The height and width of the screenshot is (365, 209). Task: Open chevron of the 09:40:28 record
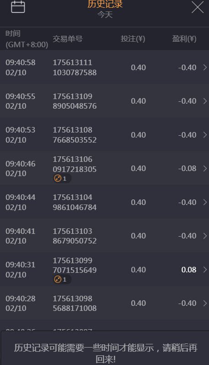(205, 303)
